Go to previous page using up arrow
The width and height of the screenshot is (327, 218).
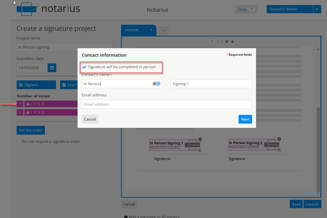coord(227,42)
